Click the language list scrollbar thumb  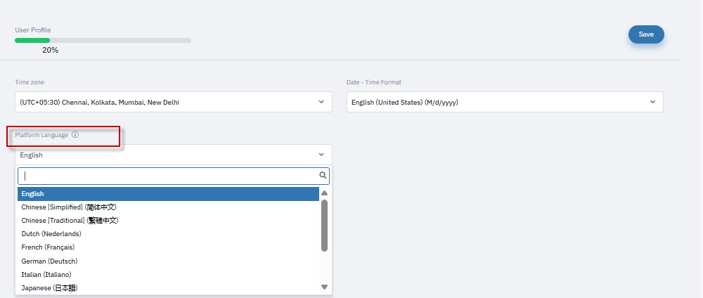pyautogui.click(x=324, y=225)
